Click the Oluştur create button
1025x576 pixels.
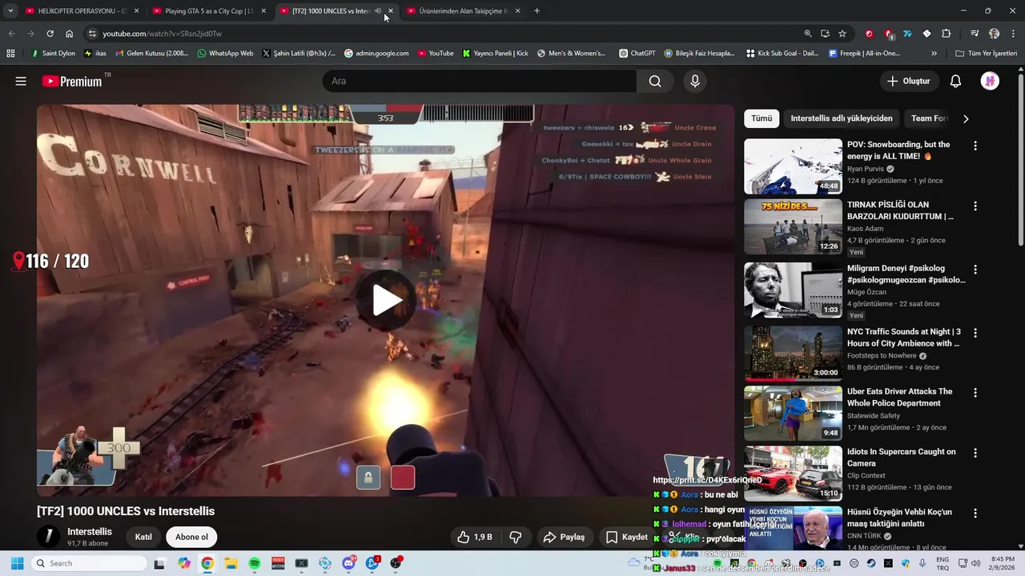pos(908,81)
